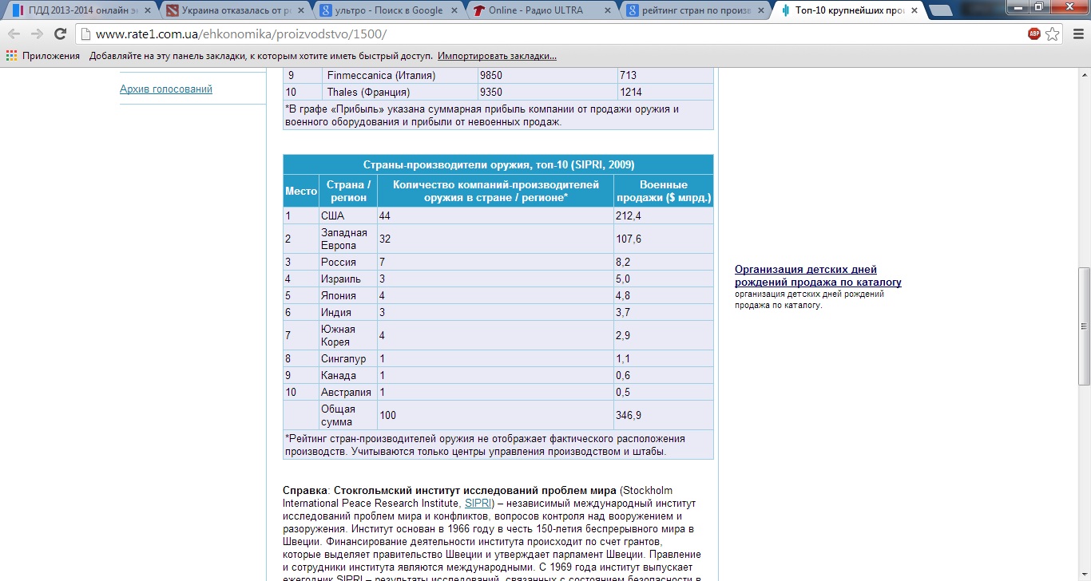Open the Adblock Plus extension icon
Viewport: 1091px width, 581px height.
tap(1034, 34)
